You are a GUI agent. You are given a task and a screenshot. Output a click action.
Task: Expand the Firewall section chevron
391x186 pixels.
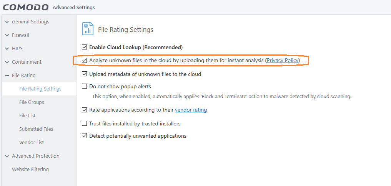click(7, 35)
